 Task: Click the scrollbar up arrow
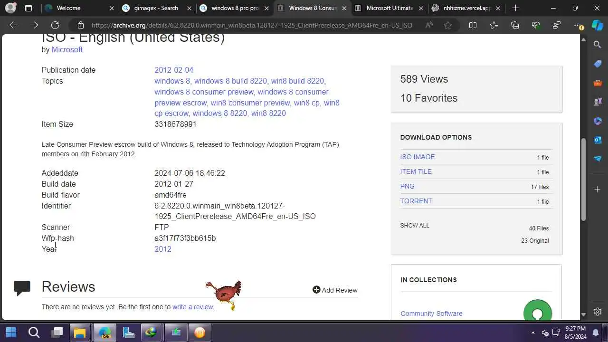tap(584, 39)
